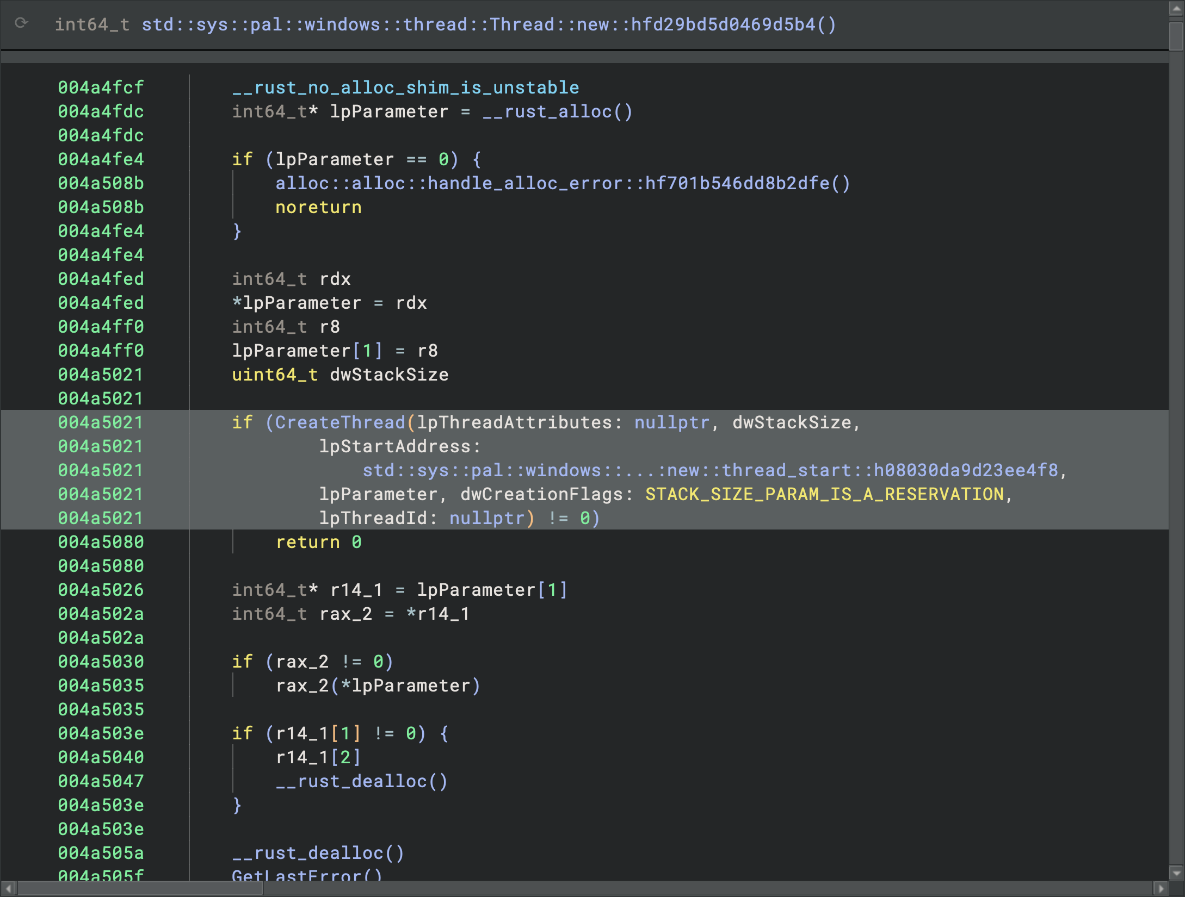Jump to alloc::alloc::handle_alloc_error function
Screen dimensions: 1185x897
click(x=562, y=183)
